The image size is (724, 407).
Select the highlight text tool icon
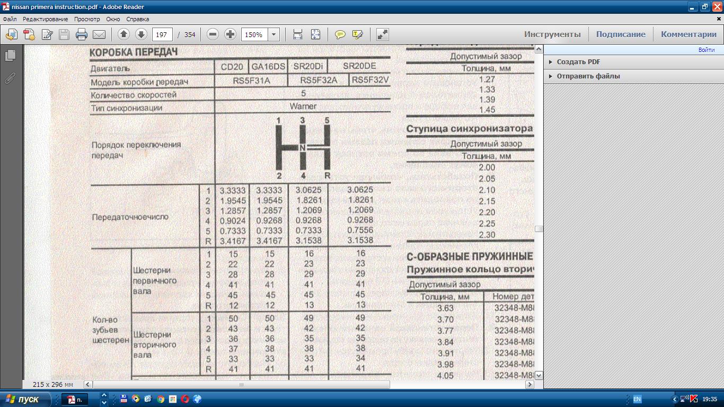(x=357, y=34)
